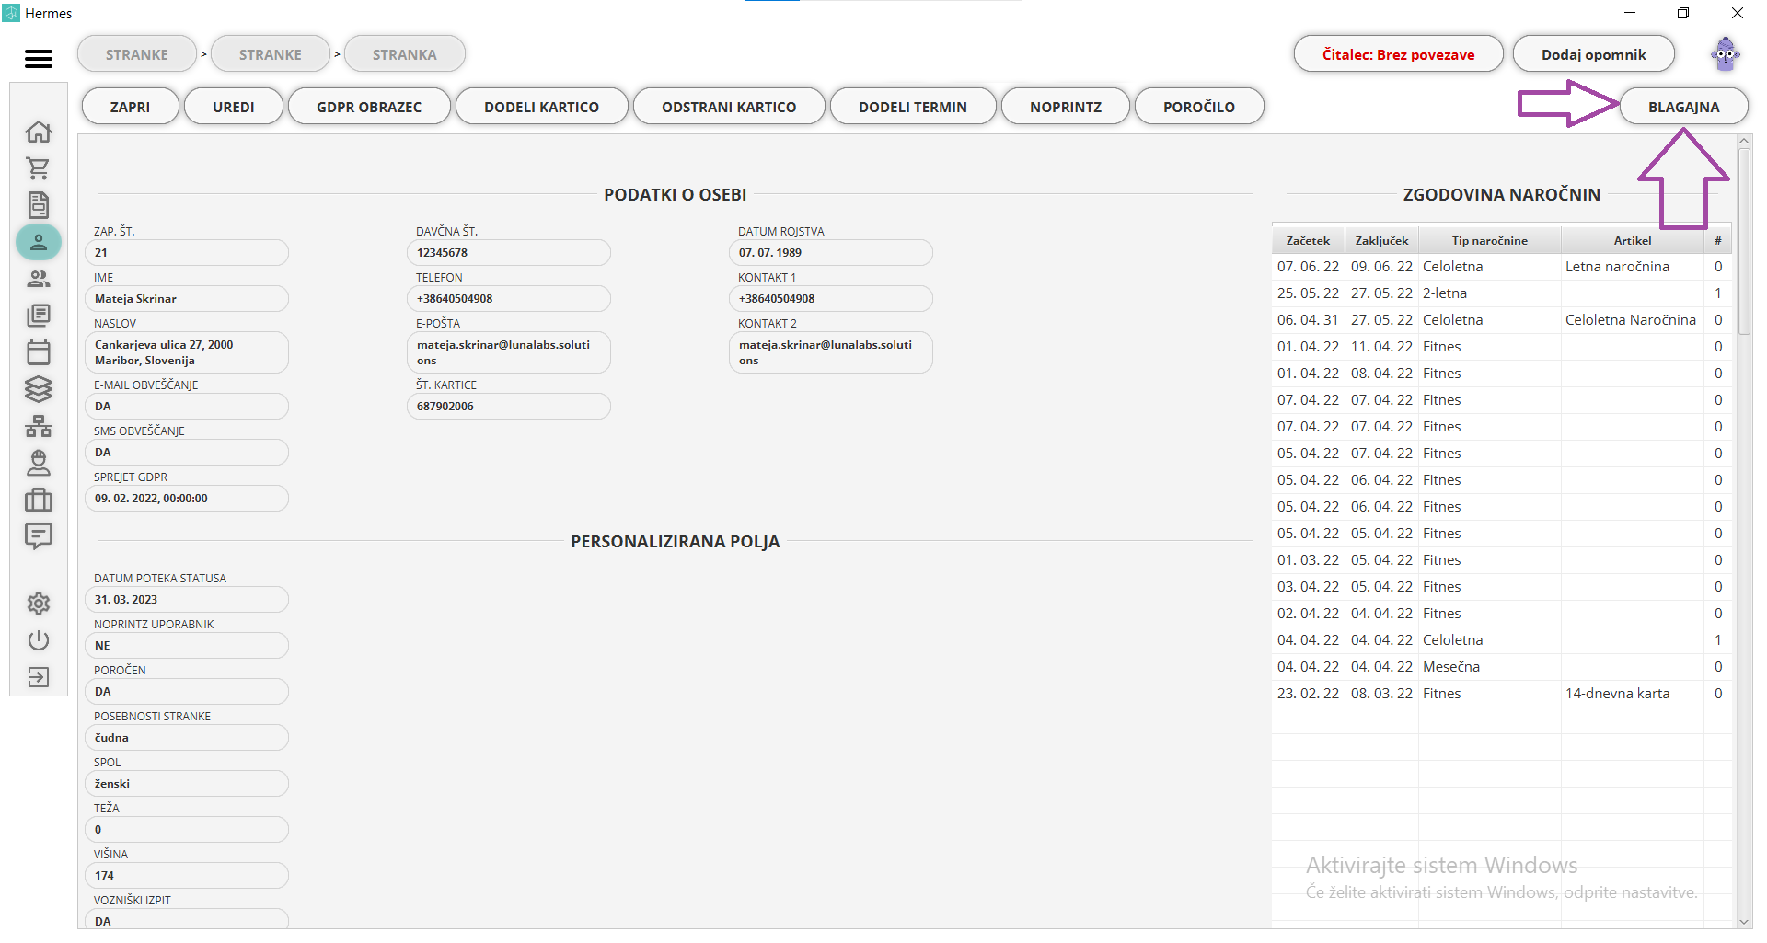
Task: Select the Mesečna subscription row
Action: 1502,667
